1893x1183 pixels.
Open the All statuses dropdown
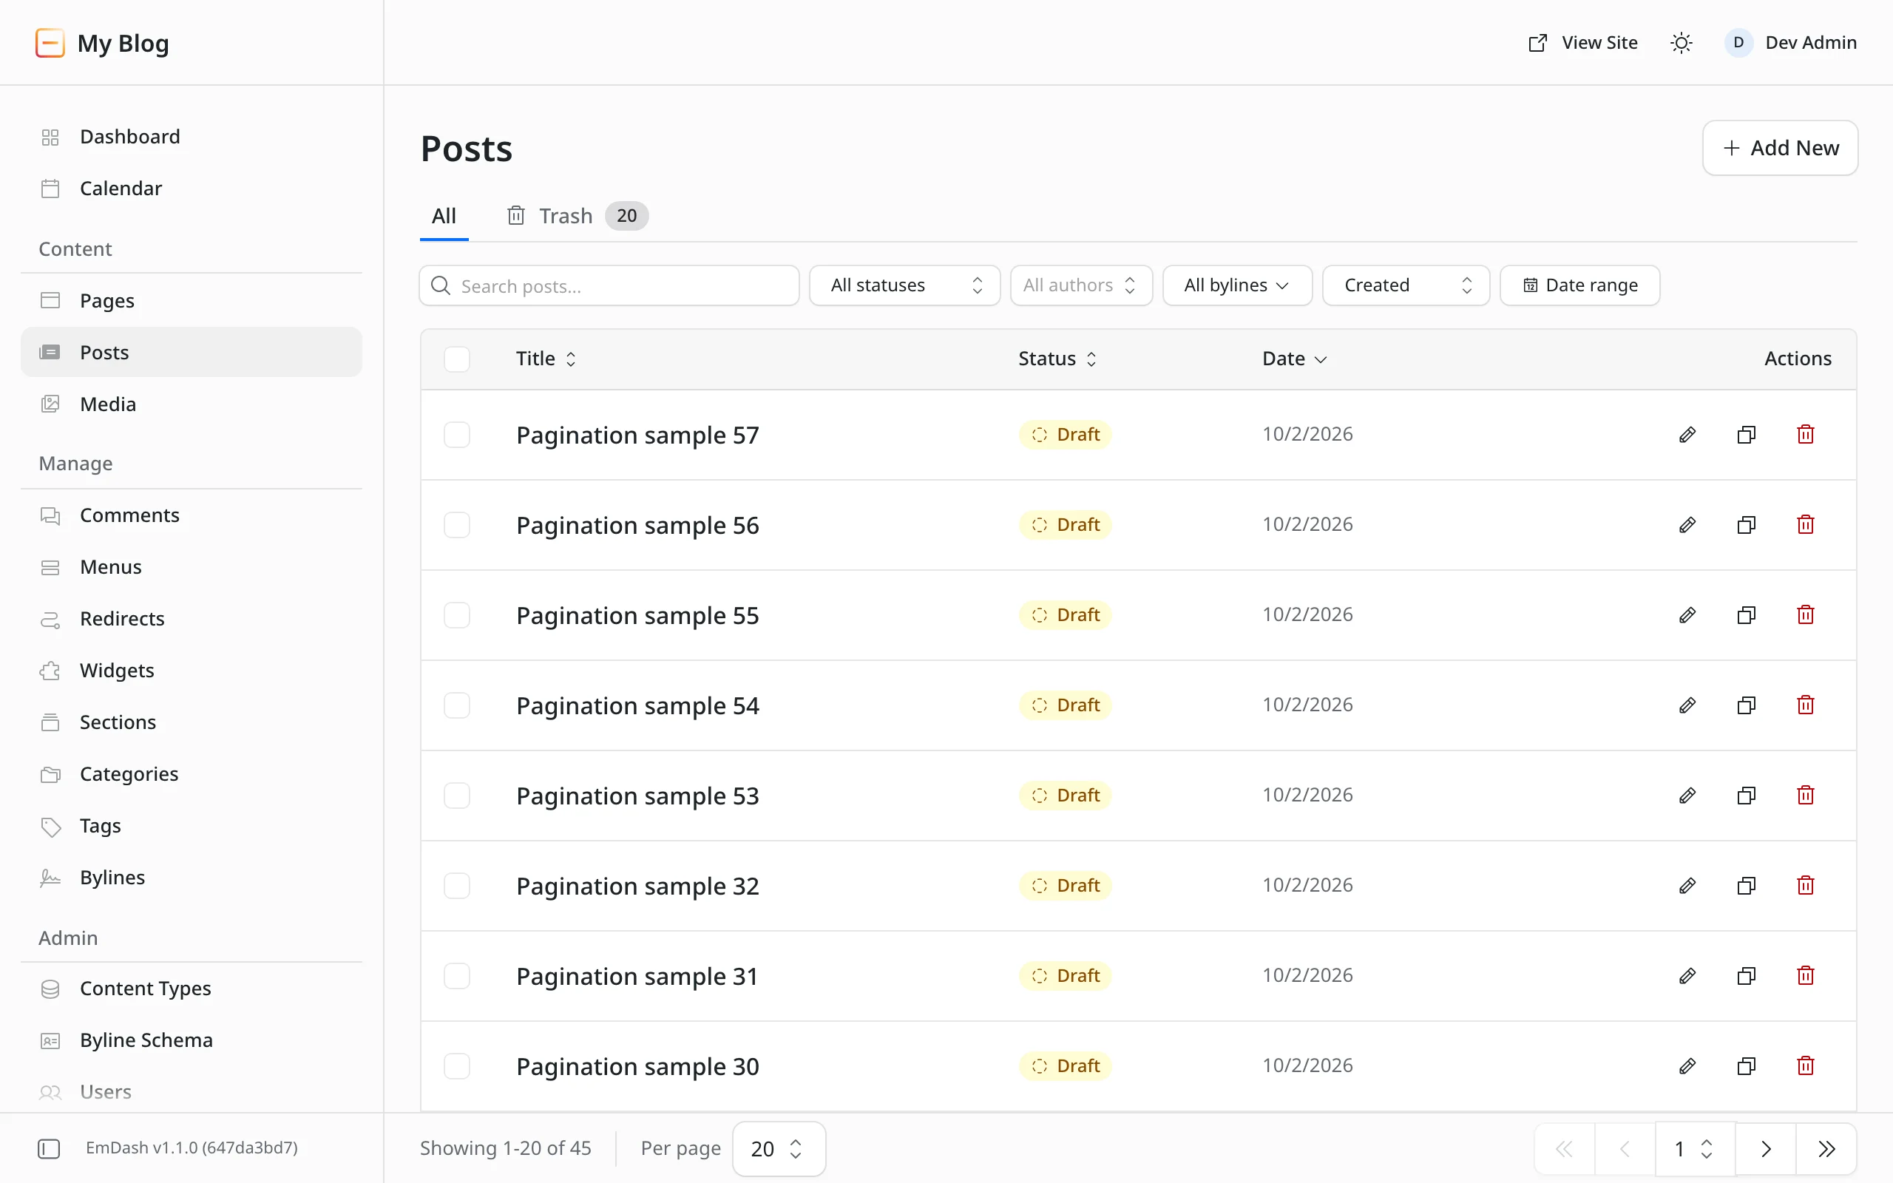tap(904, 285)
